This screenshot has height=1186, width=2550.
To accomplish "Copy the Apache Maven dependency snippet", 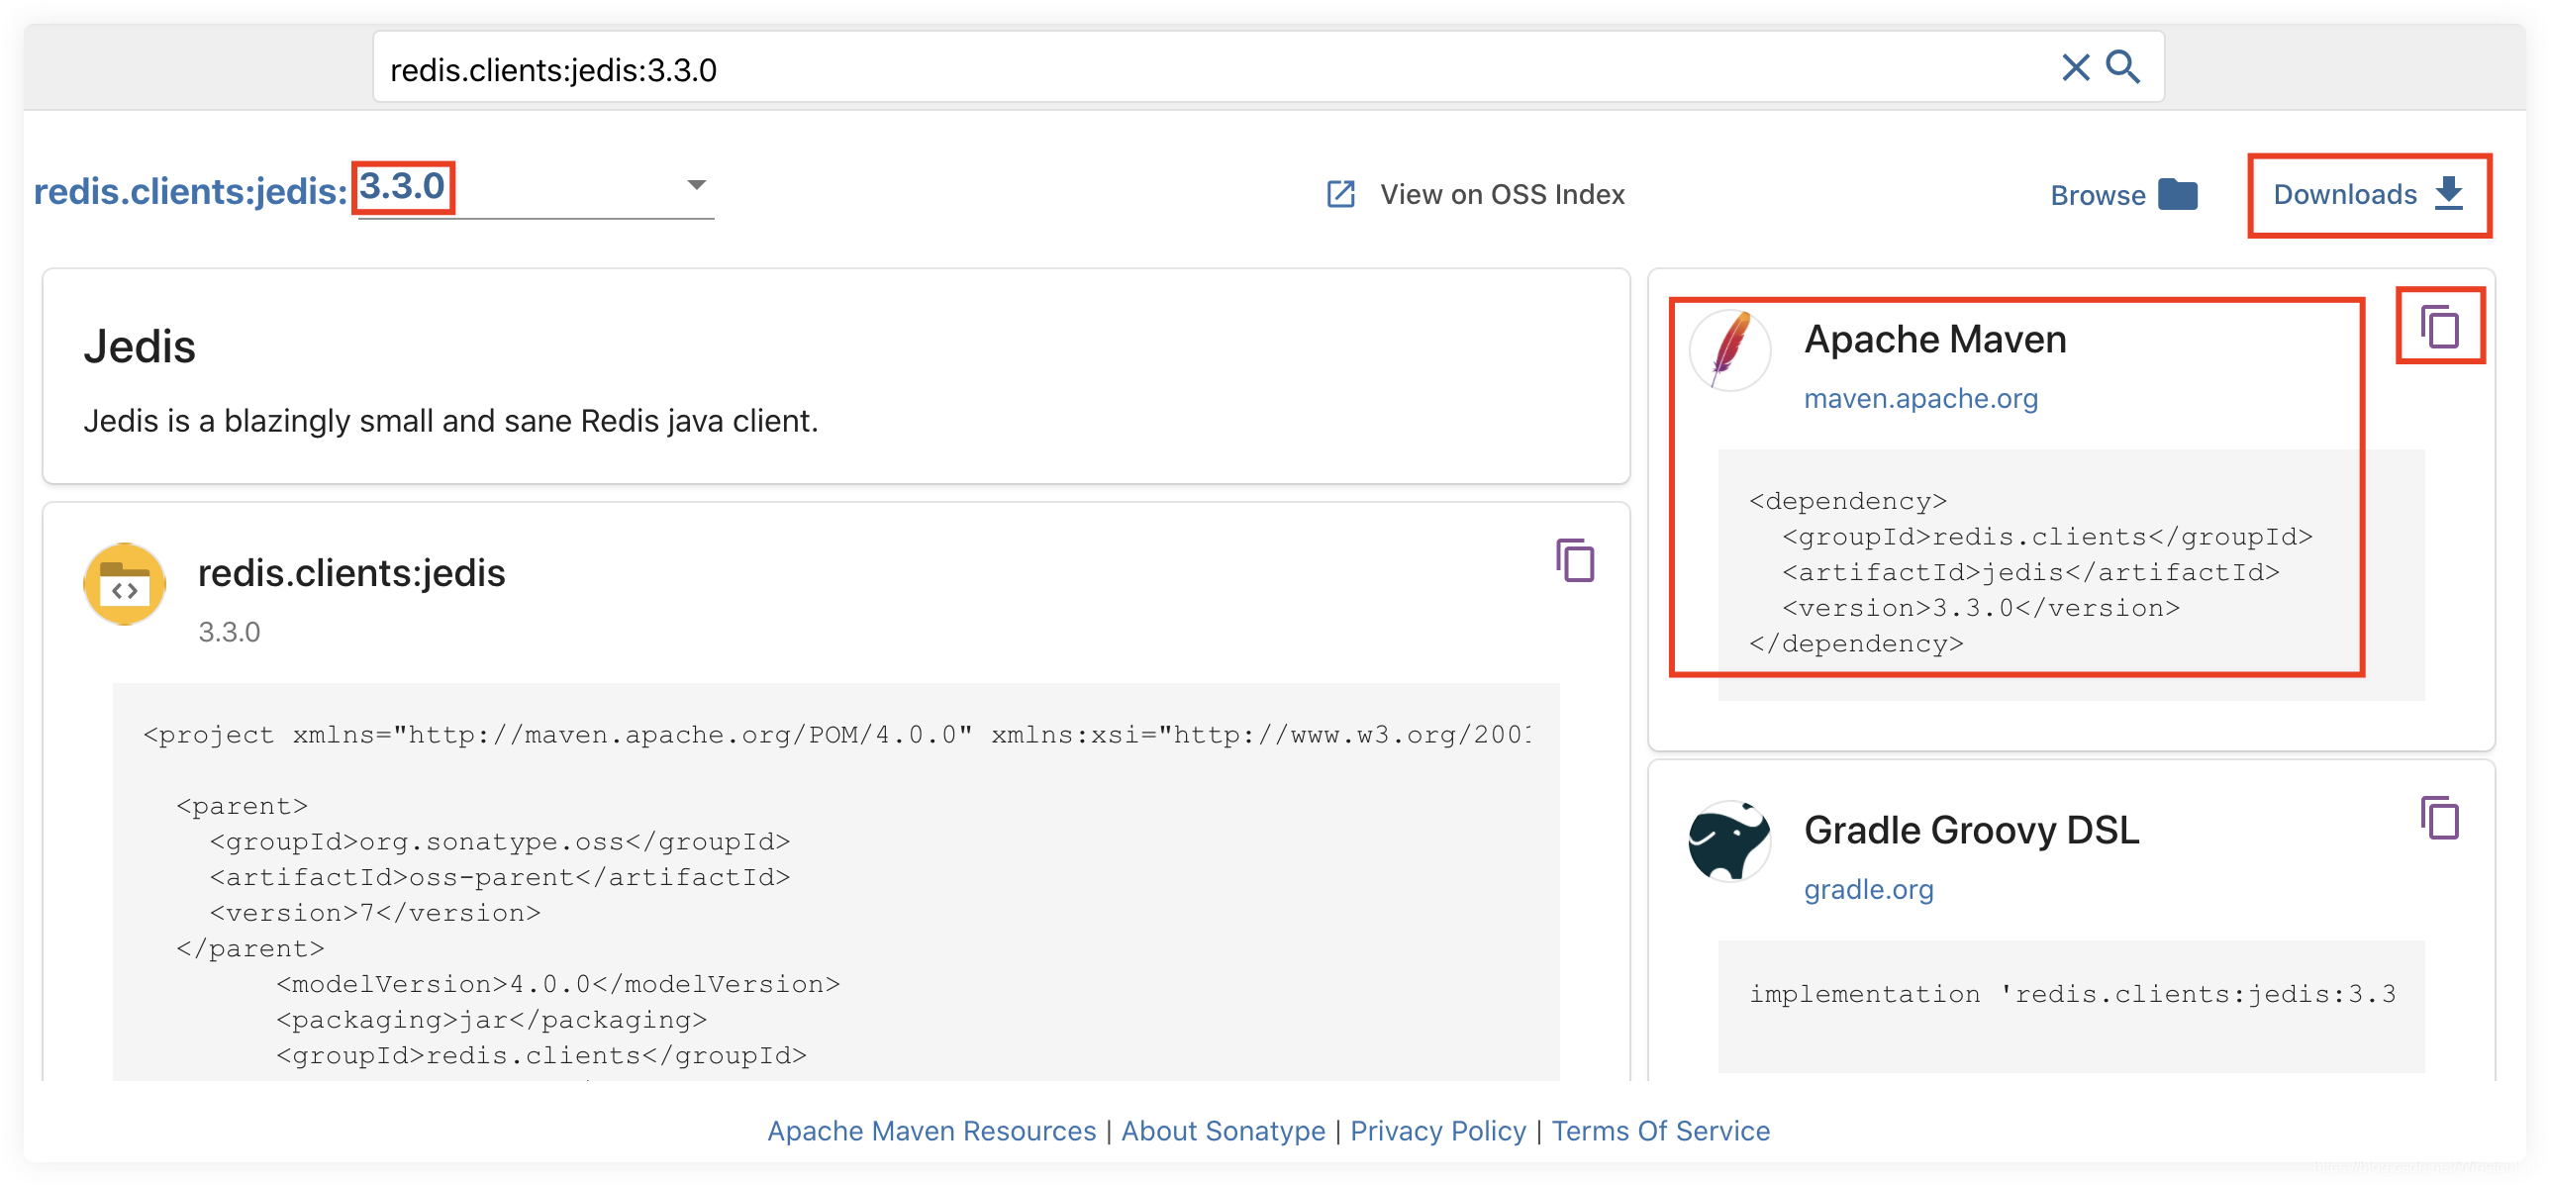I will 2440,327.
